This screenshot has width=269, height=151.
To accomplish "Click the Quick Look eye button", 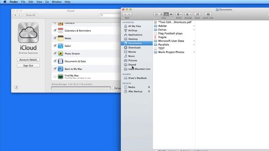I will 208,14.
